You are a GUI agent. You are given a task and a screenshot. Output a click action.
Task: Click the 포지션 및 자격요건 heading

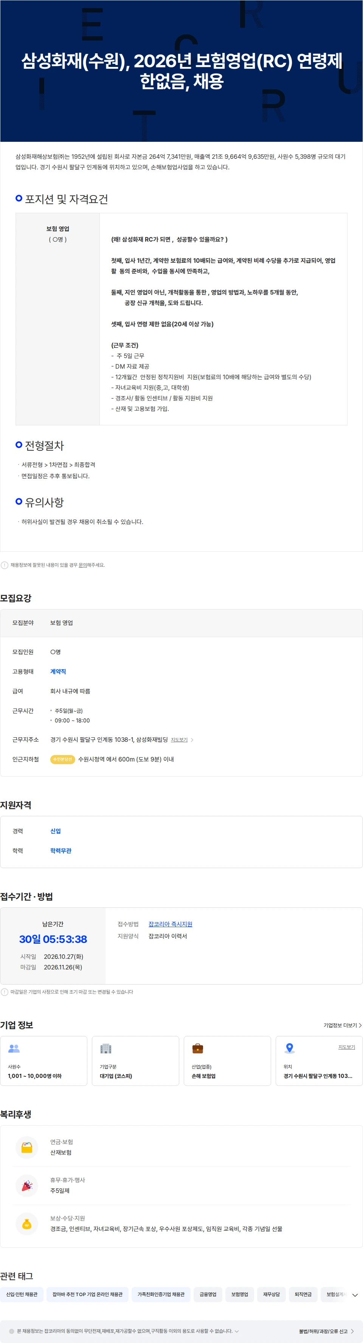pyautogui.click(x=66, y=199)
